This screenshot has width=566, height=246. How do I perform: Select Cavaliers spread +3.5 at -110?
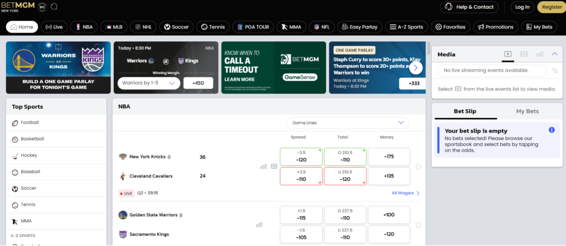pyautogui.click(x=301, y=176)
